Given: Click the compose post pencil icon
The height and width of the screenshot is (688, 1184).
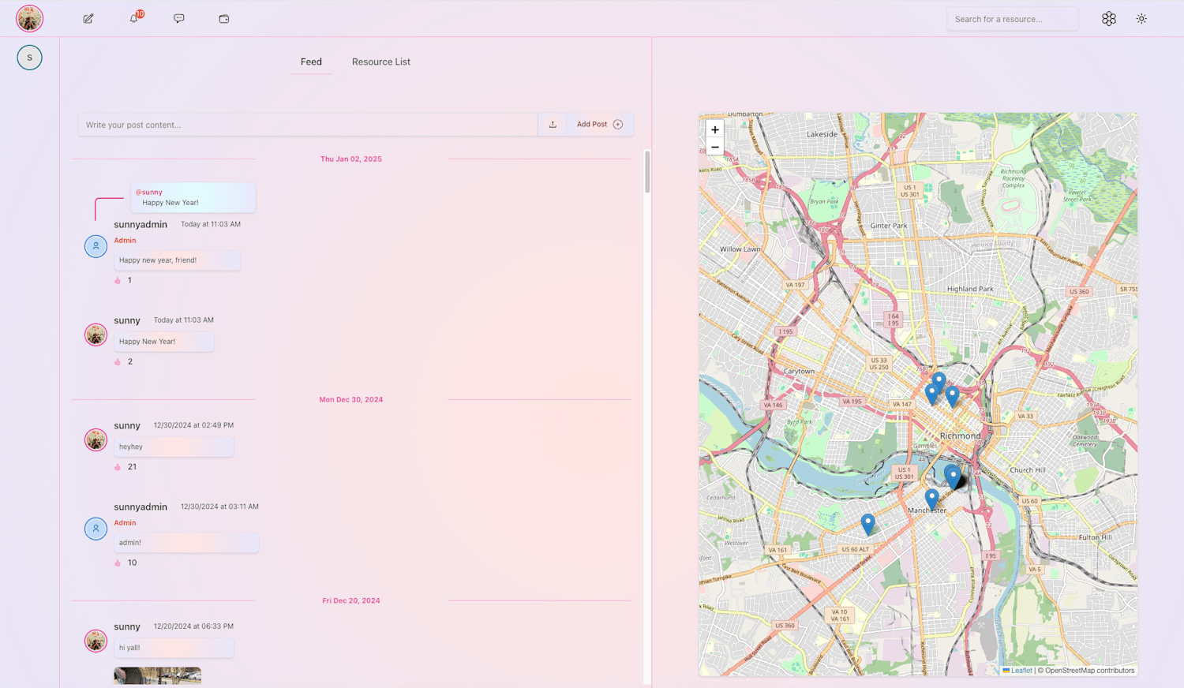Looking at the screenshot, I should coord(88,18).
